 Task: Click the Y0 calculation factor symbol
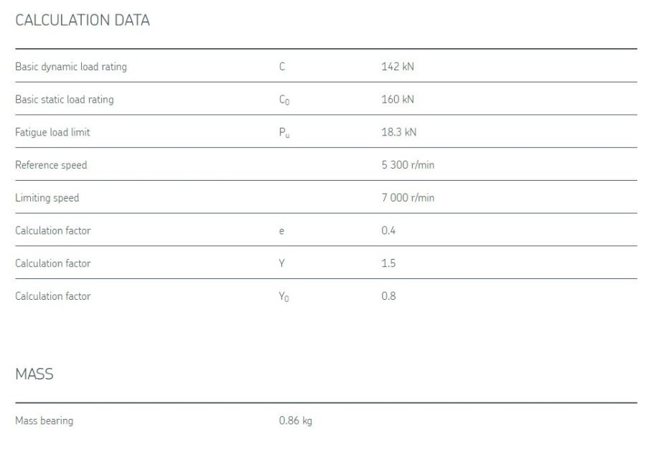click(x=284, y=297)
